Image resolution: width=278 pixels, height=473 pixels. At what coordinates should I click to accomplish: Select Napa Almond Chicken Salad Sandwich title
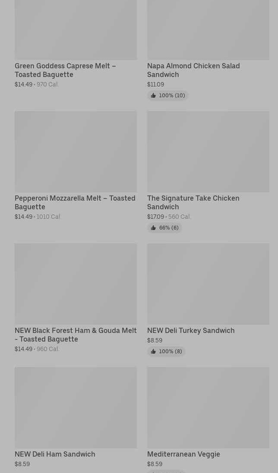[193, 70]
